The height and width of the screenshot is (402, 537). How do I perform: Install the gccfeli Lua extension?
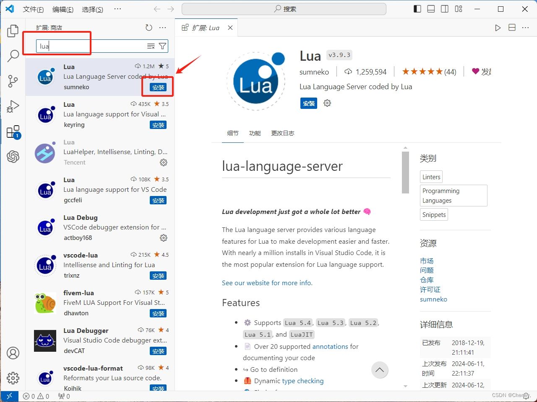click(x=158, y=200)
